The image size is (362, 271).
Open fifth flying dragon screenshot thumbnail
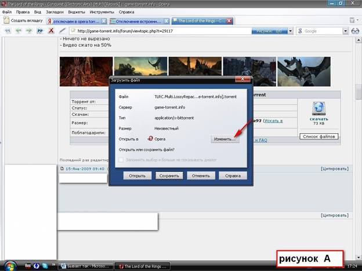click(x=304, y=71)
